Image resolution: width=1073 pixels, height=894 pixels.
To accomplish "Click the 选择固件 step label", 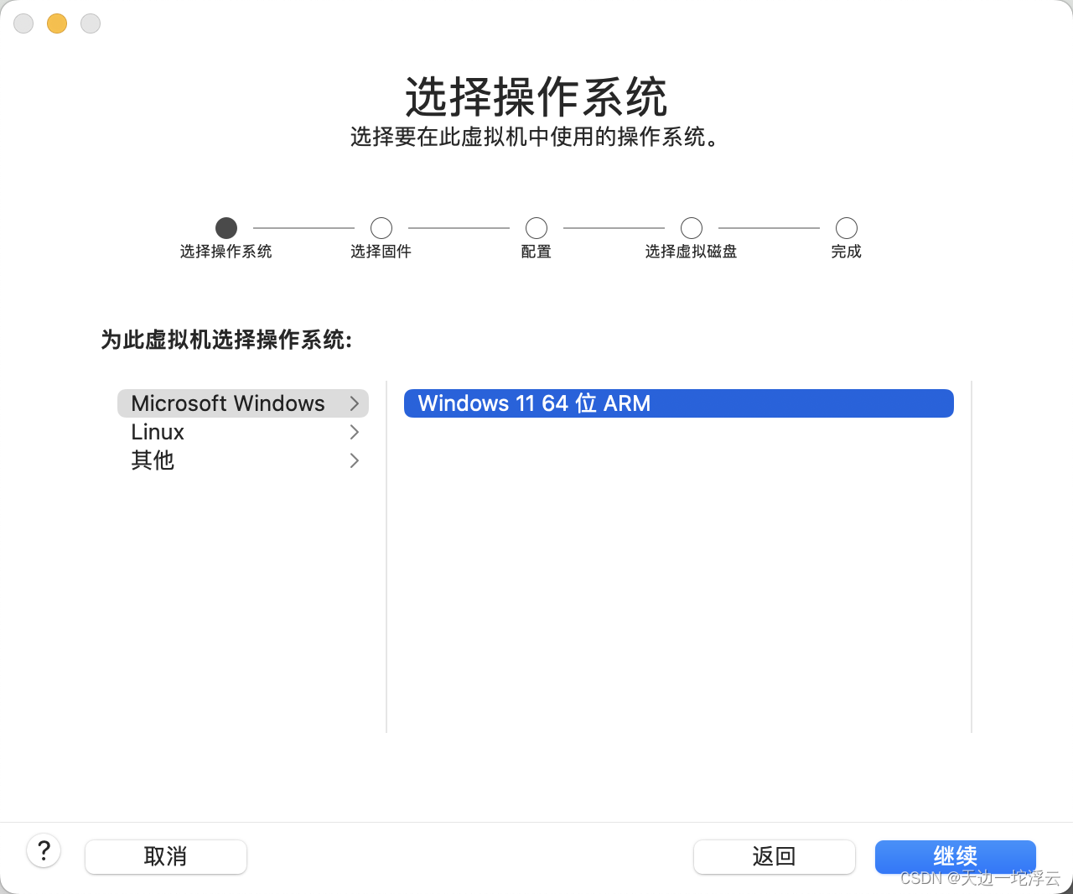I will click(x=381, y=252).
